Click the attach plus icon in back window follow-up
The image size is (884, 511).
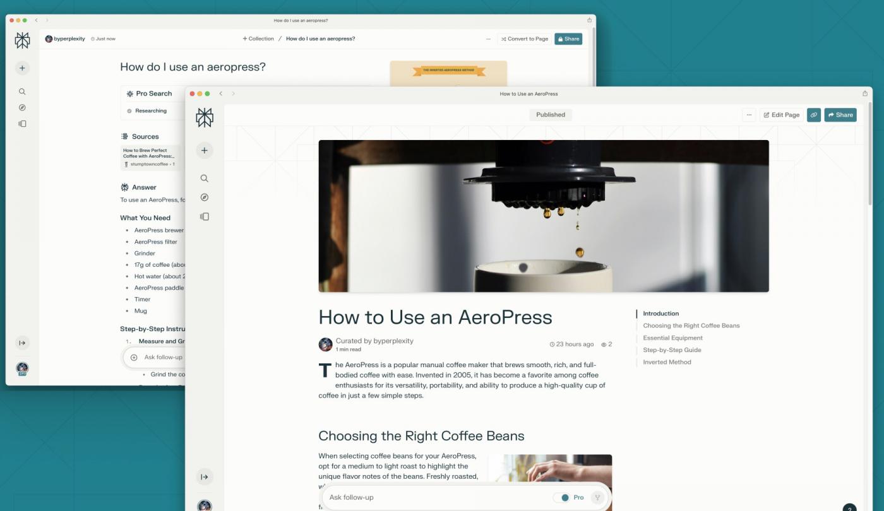point(134,357)
